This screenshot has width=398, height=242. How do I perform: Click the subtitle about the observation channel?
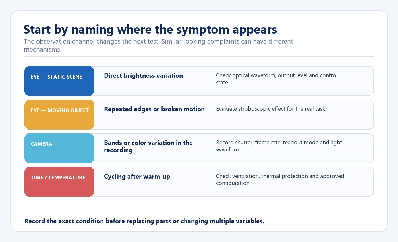[158, 45]
